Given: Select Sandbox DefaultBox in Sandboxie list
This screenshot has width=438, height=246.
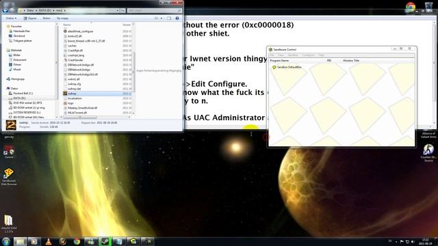Looking at the screenshot, I should pos(287,67).
